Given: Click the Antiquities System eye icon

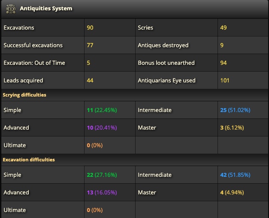Looking at the screenshot, I should (x=11, y=9).
